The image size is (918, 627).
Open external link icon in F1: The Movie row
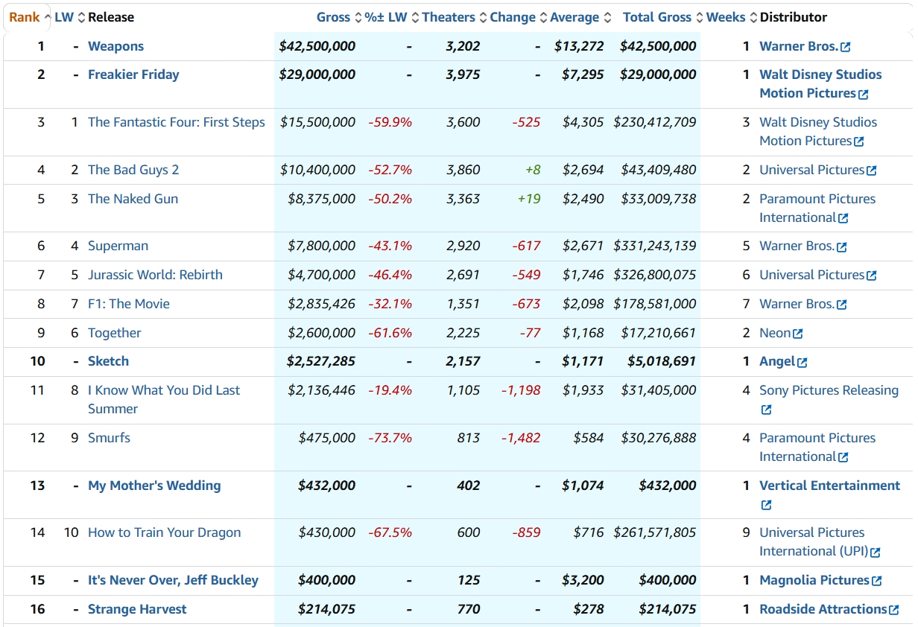(x=842, y=305)
